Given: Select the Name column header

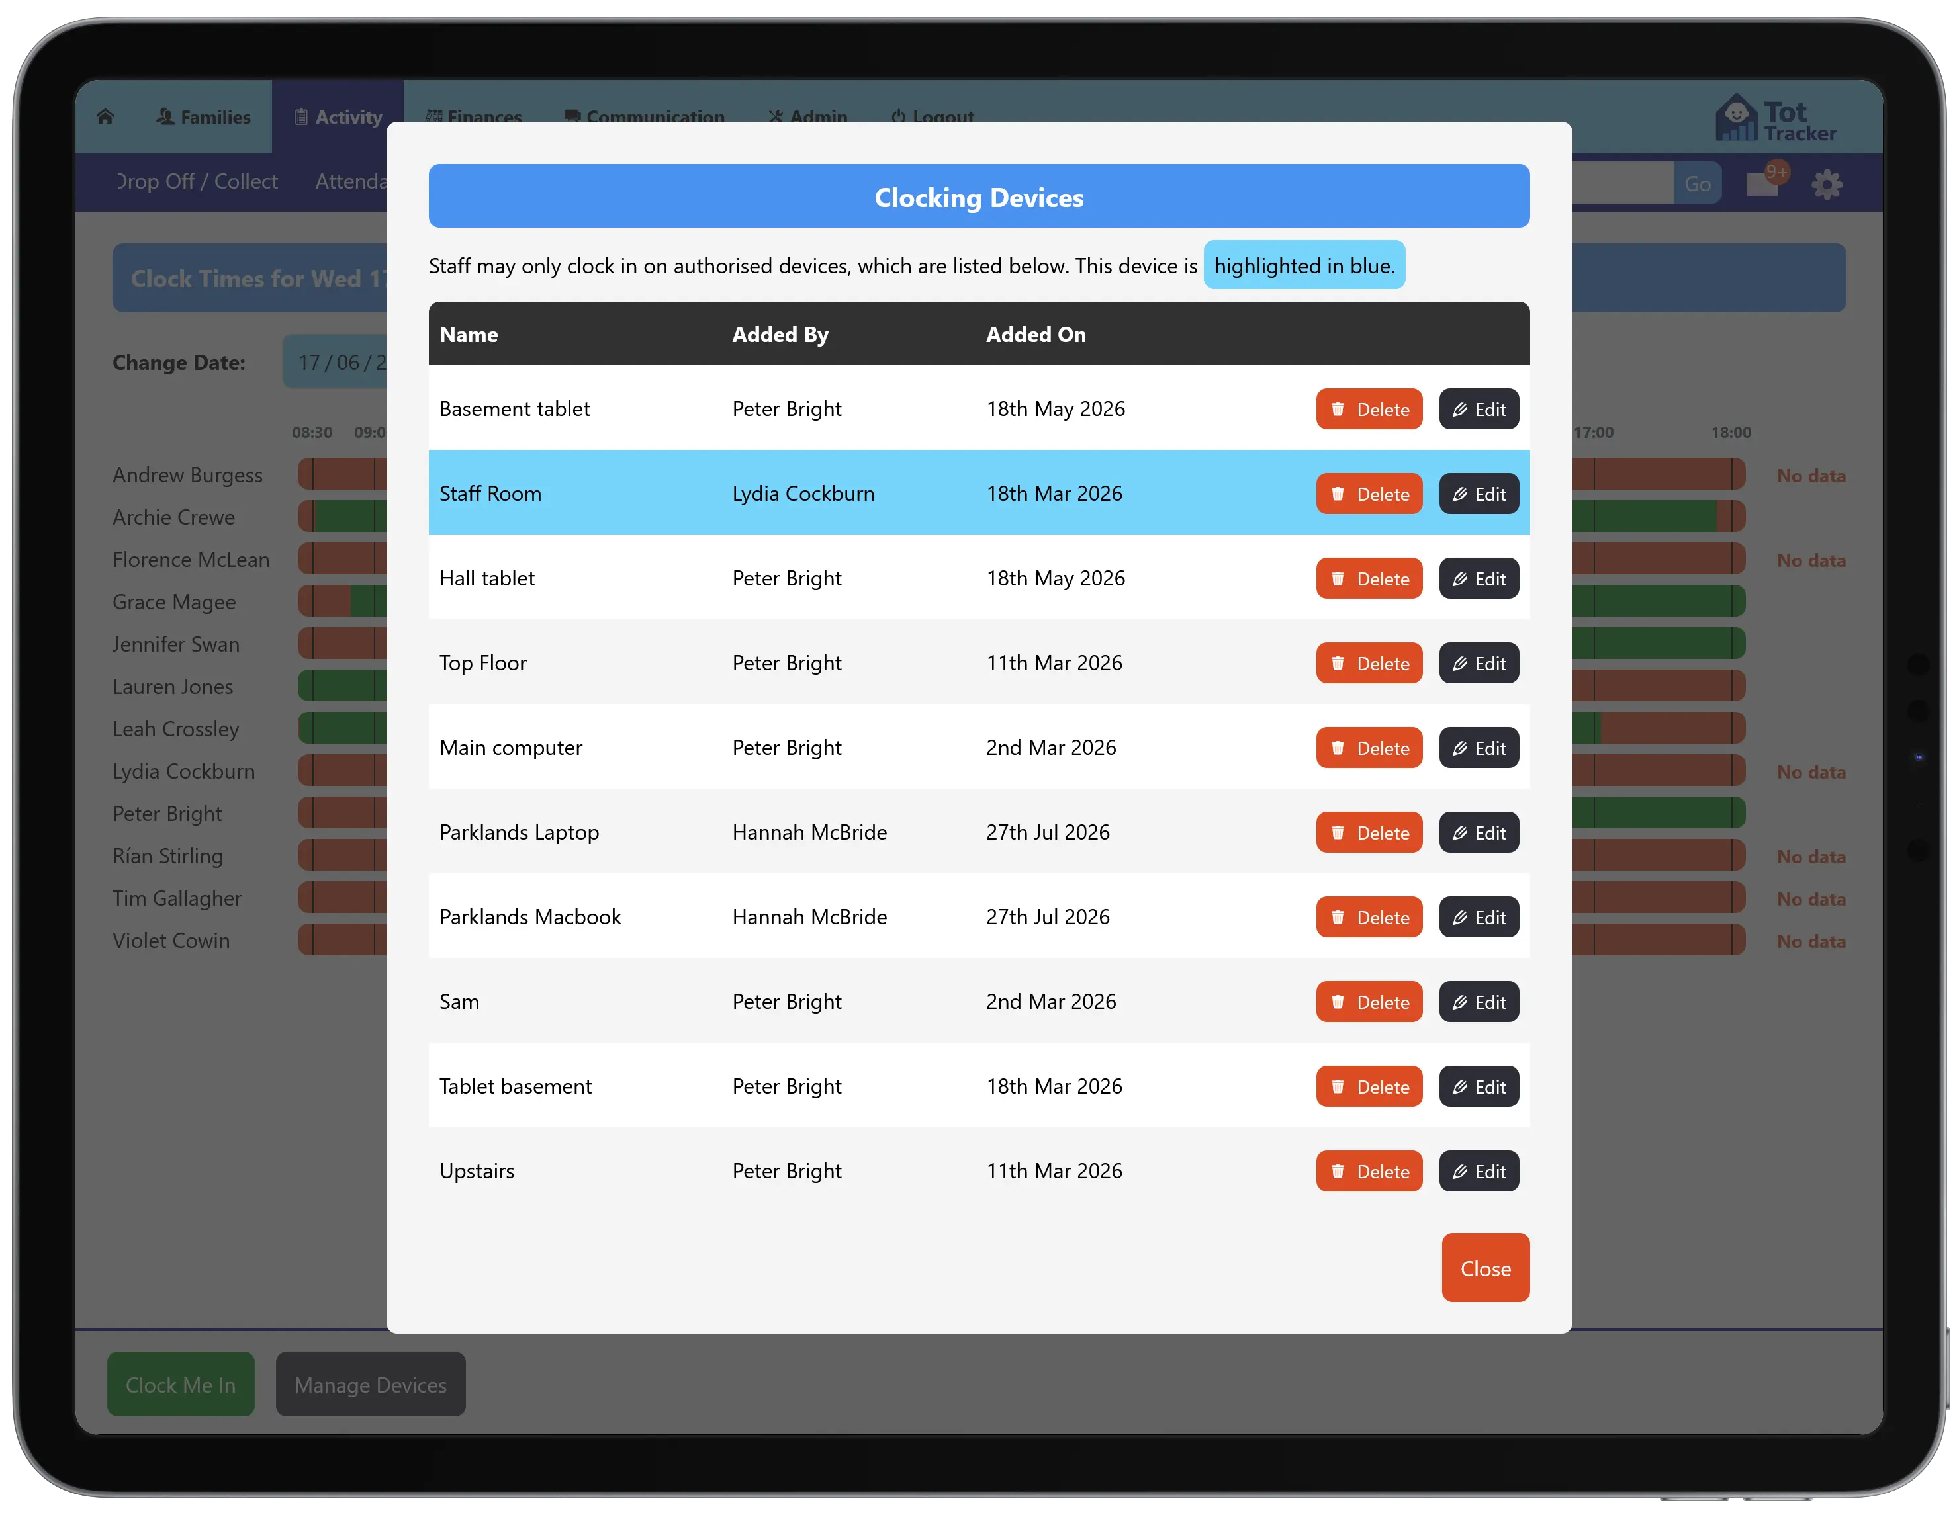Looking at the screenshot, I should coord(468,334).
